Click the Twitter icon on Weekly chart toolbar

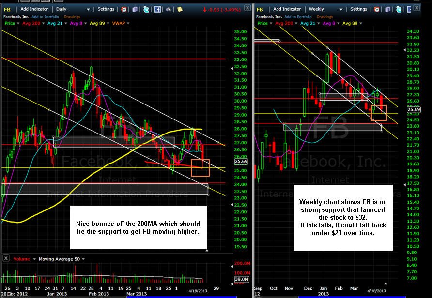coord(399,9)
